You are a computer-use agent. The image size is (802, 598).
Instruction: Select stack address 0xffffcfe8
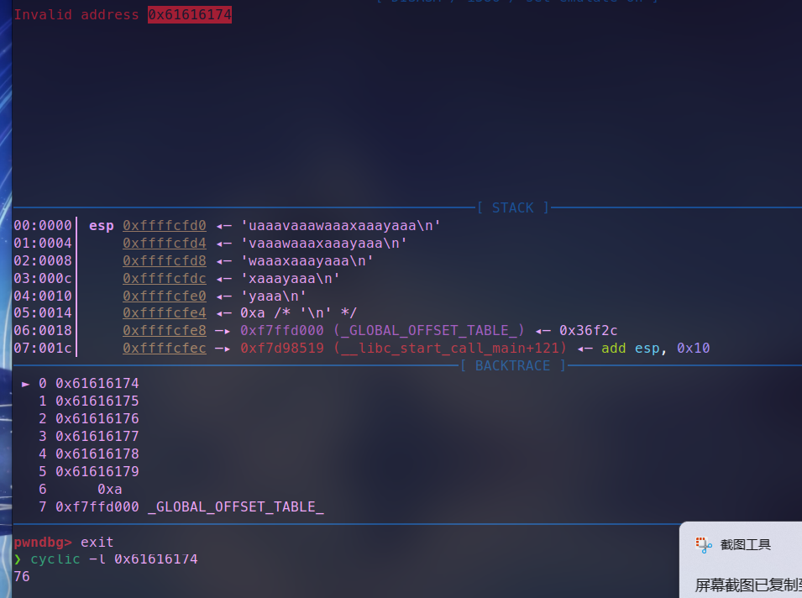click(x=165, y=330)
